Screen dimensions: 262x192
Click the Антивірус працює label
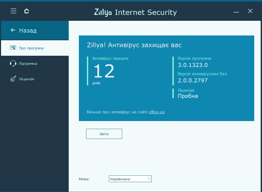110,58
